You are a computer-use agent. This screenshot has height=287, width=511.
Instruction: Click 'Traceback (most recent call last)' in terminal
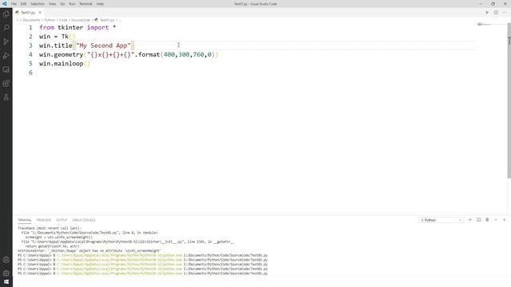tap(50, 229)
